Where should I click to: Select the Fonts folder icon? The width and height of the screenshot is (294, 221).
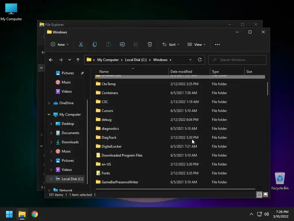(98, 173)
